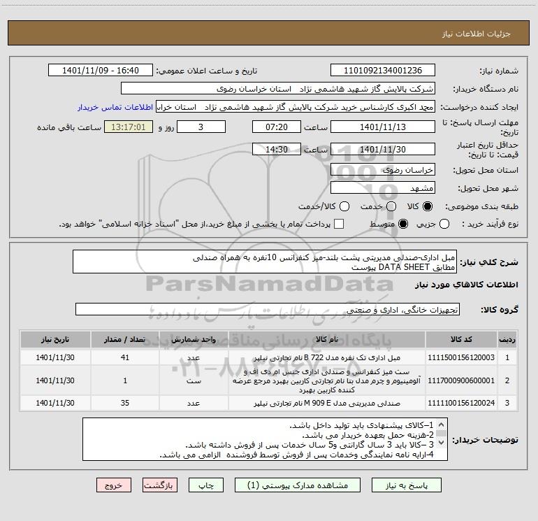The height and width of the screenshot is (521, 538).
Task: Click general description text box
Action: click(265, 262)
